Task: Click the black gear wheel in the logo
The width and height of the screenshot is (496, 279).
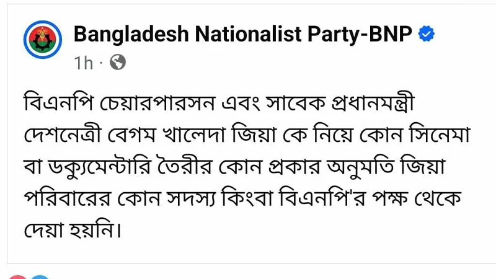Action: click(42, 43)
